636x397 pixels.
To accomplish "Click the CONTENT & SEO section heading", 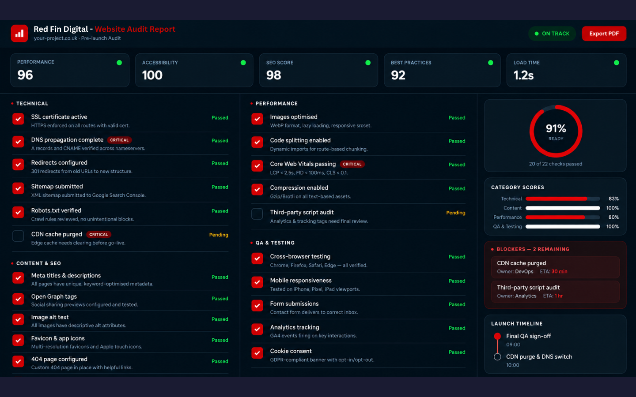I will click(38, 263).
